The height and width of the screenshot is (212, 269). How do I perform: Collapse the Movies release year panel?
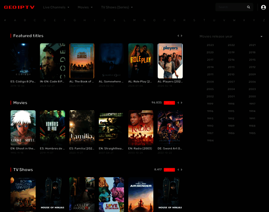pos(262,36)
